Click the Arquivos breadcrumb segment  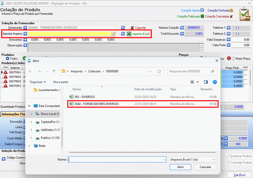point(77,71)
